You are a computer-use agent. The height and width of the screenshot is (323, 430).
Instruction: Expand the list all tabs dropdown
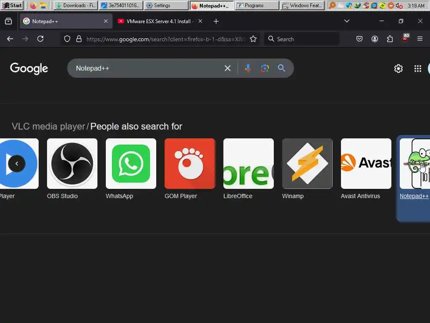(x=346, y=21)
